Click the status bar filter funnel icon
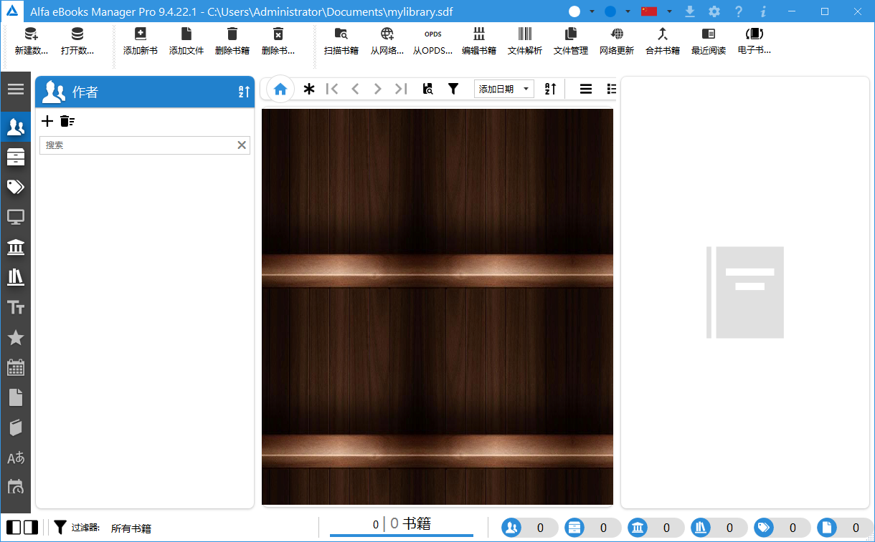875x542 pixels. (x=60, y=528)
